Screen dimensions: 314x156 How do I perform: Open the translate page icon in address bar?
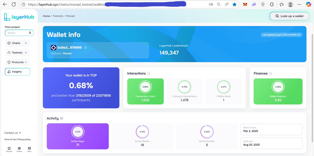tap(211, 4)
